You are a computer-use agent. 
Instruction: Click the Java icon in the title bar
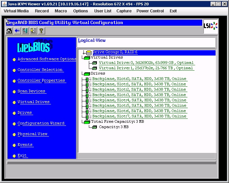click(4, 4)
